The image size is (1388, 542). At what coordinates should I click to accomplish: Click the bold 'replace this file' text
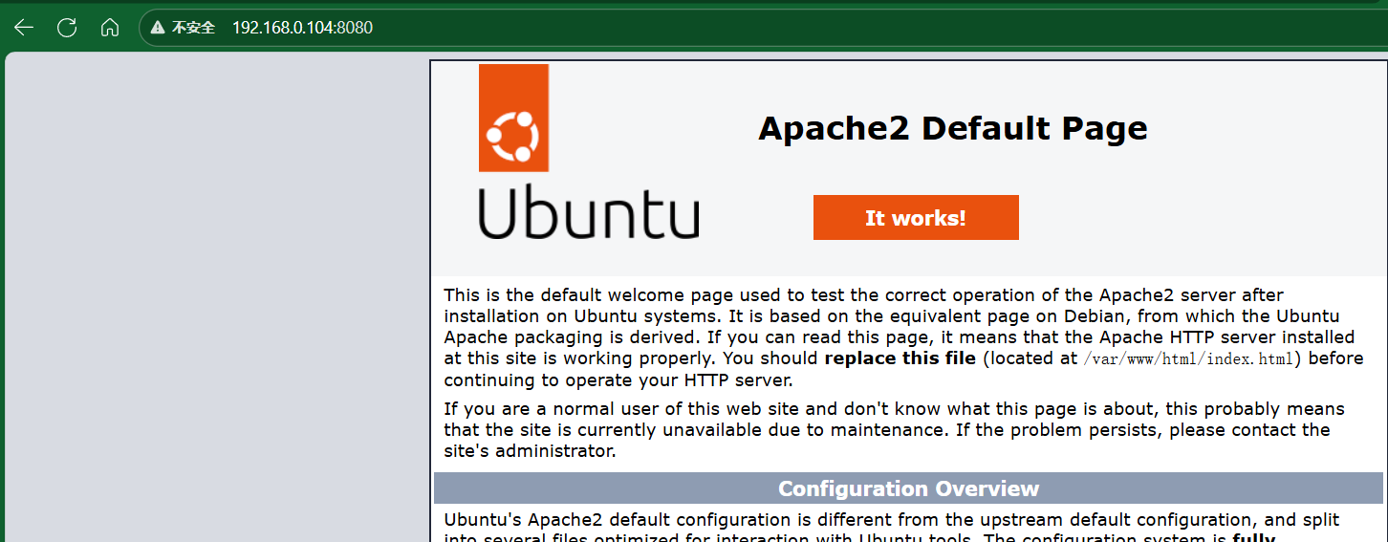point(900,358)
